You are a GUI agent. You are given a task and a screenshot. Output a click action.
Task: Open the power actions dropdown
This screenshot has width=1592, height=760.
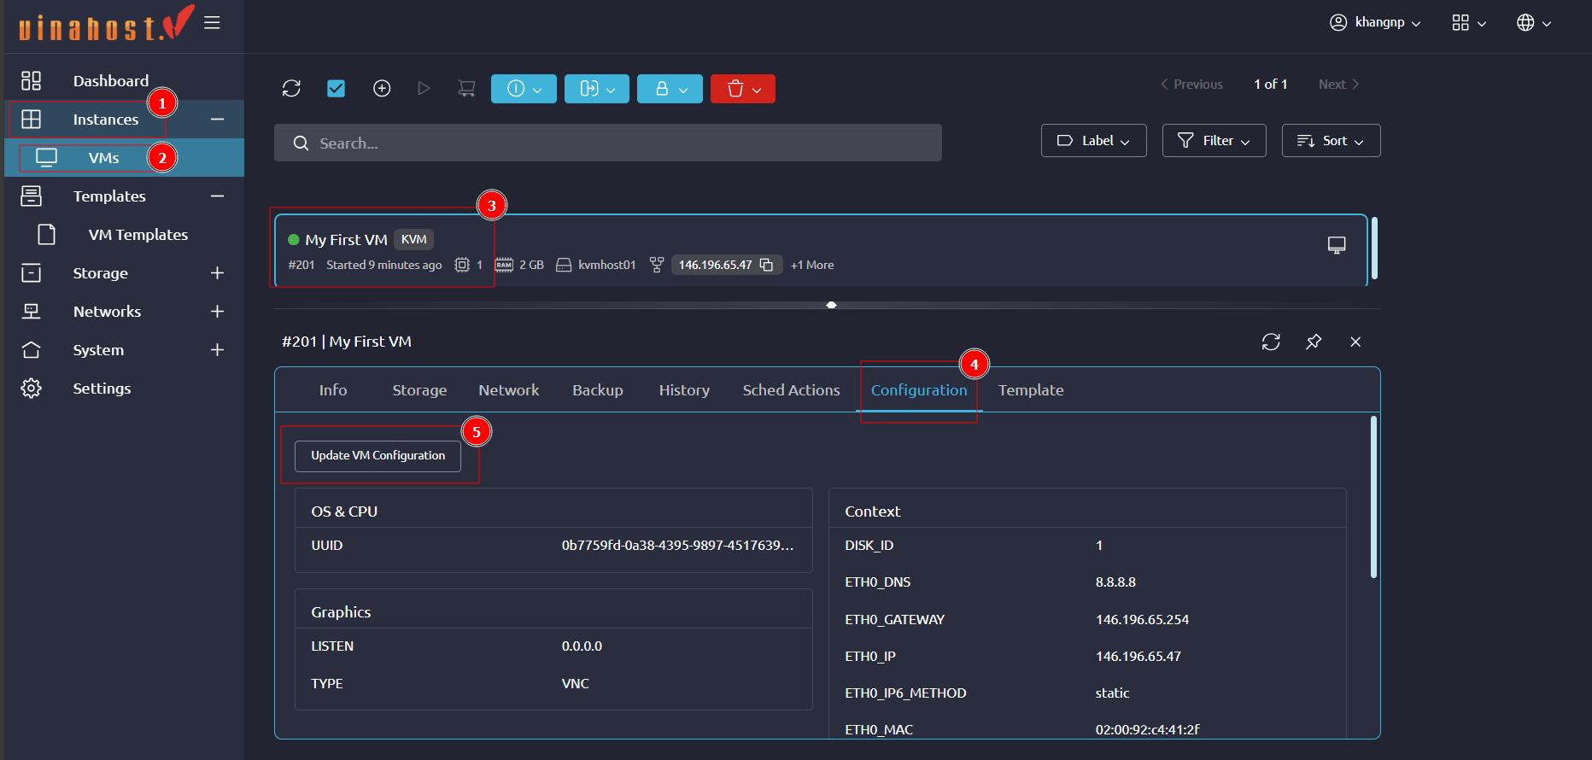(x=524, y=89)
